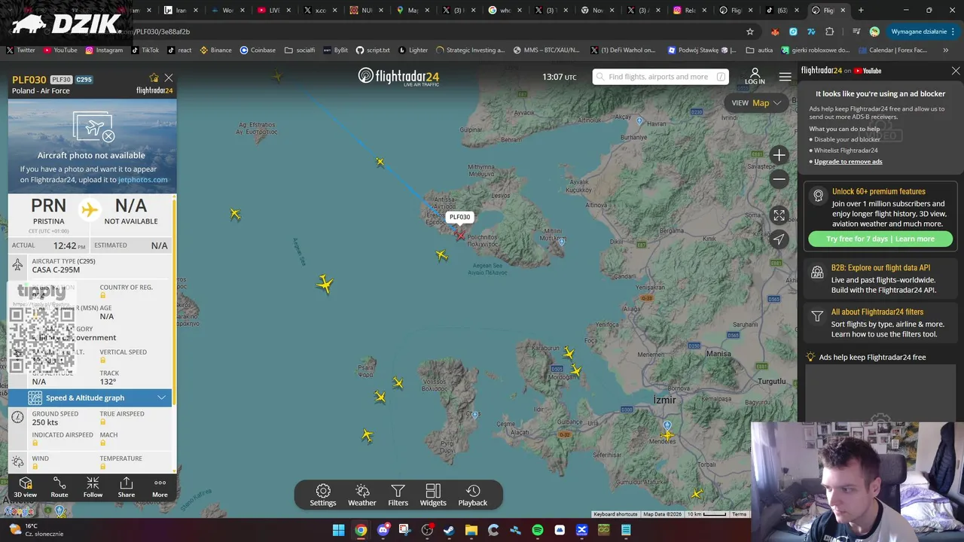Click the Wymagane działanie button
The width and height of the screenshot is (964, 542).
(923, 32)
